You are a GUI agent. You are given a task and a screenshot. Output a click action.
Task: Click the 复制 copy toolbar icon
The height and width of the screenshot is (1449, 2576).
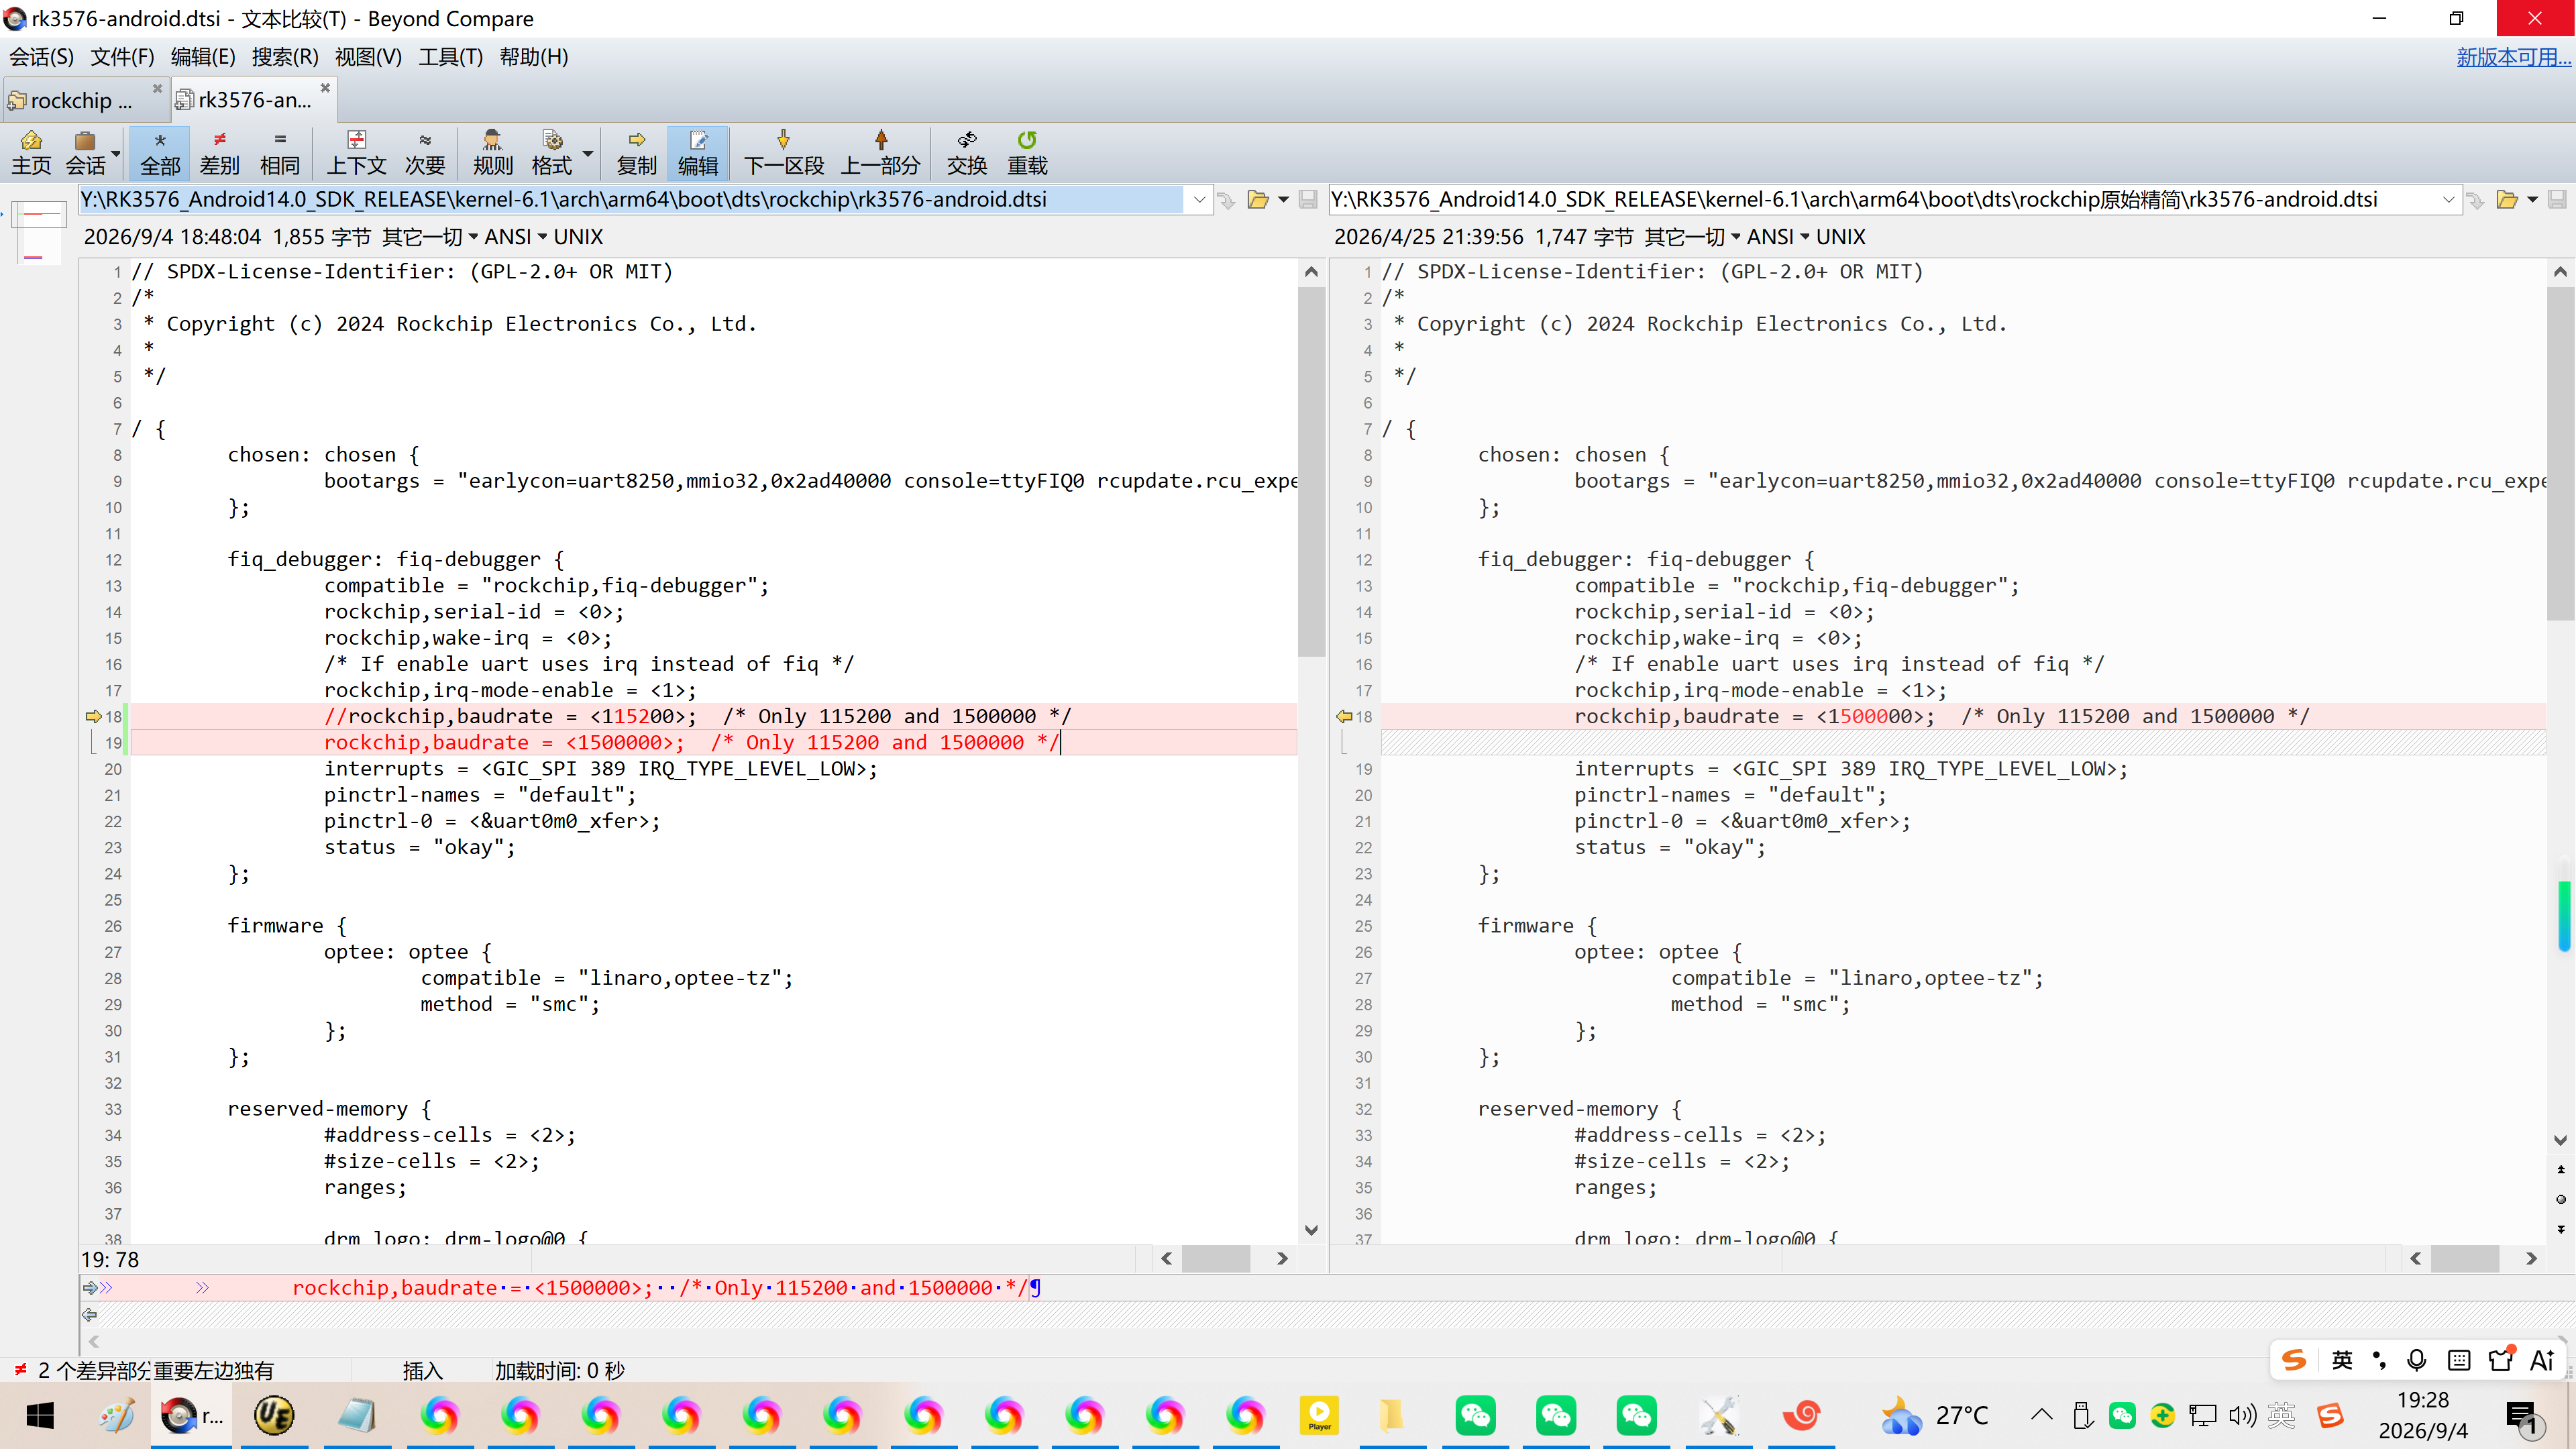pos(636,153)
